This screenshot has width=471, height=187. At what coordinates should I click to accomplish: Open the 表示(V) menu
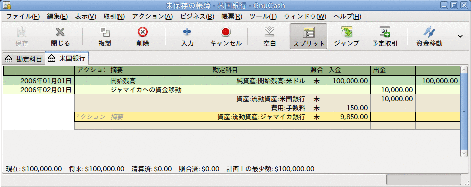click(85, 16)
